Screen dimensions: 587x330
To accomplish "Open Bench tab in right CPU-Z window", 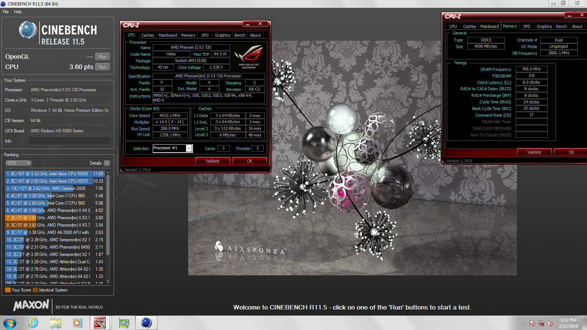I will pos(561,26).
